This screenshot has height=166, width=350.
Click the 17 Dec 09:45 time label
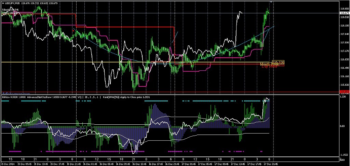tap(221, 164)
